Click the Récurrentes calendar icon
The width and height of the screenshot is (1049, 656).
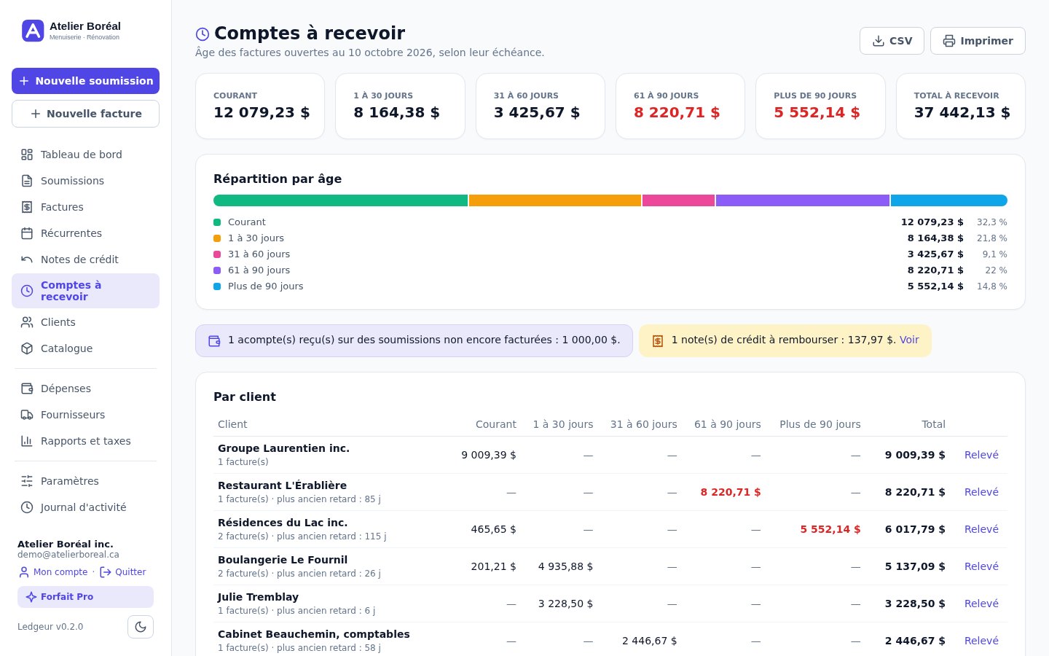(x=27, y=233)
